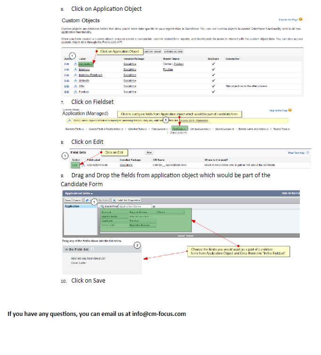Jump to Validation Rules section link
321x355 pixels.
(137, 129)
